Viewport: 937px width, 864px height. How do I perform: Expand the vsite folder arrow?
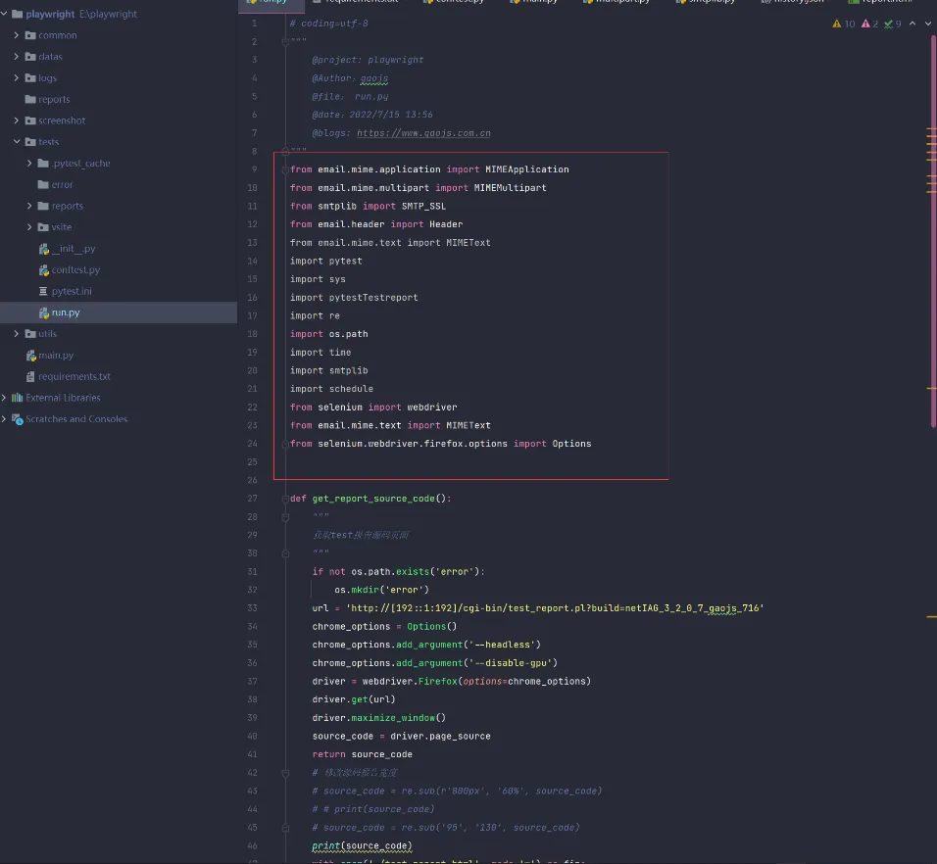(x=29, y=227)
